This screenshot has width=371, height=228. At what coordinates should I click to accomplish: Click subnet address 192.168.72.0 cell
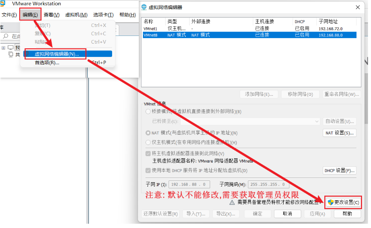click(x=330, y=29)
